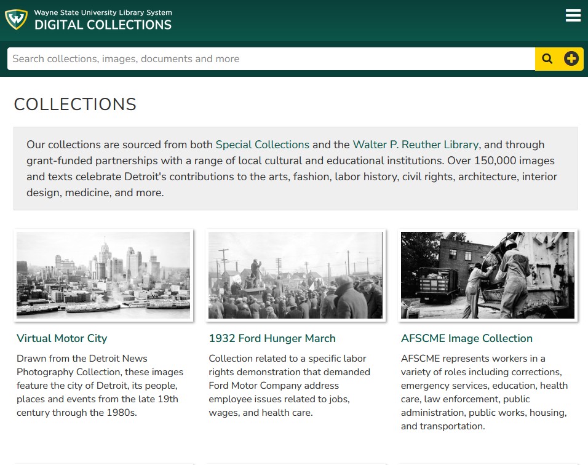Click the magnifying glass search button
The width and height of the screenshot is (588, 465).
tap(547, 59)
